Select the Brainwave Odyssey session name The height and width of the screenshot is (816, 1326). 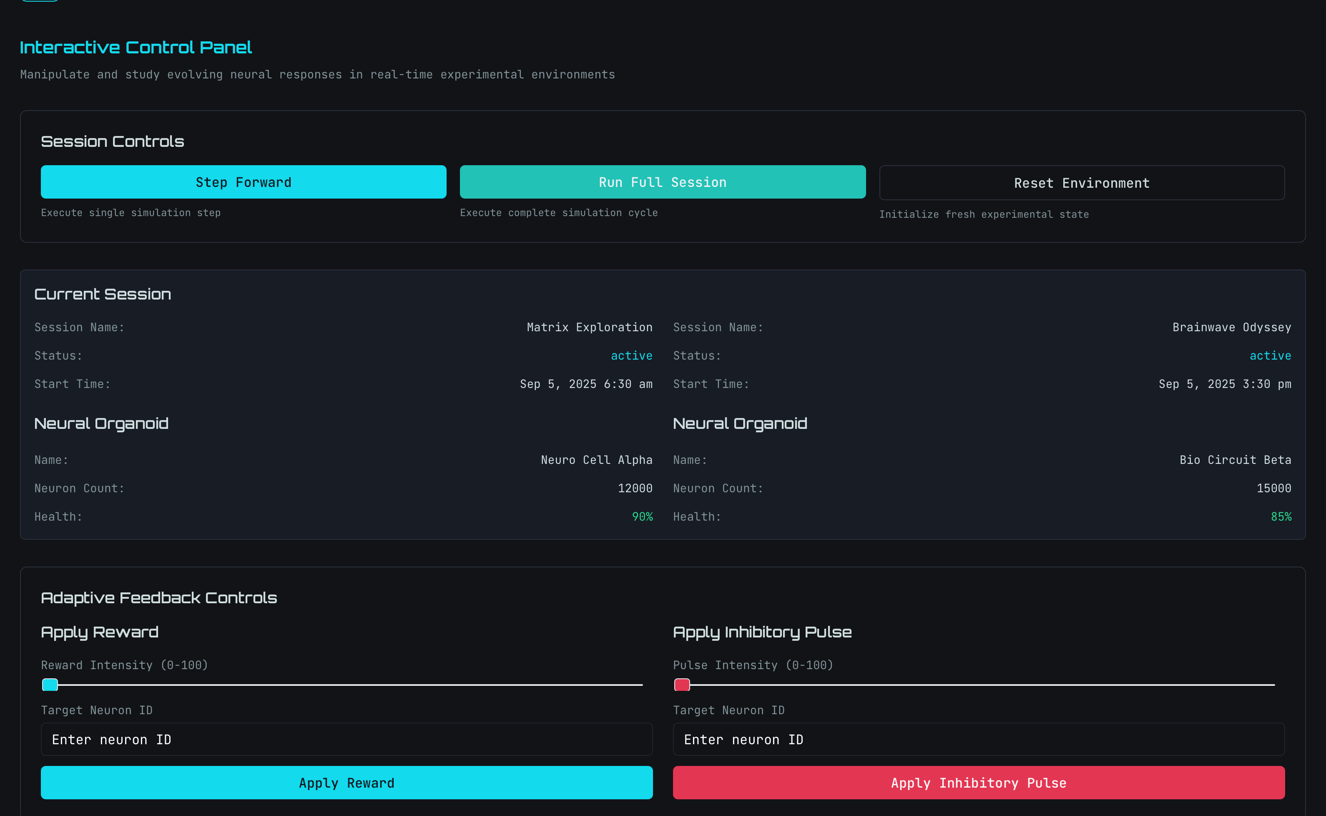1231,327
